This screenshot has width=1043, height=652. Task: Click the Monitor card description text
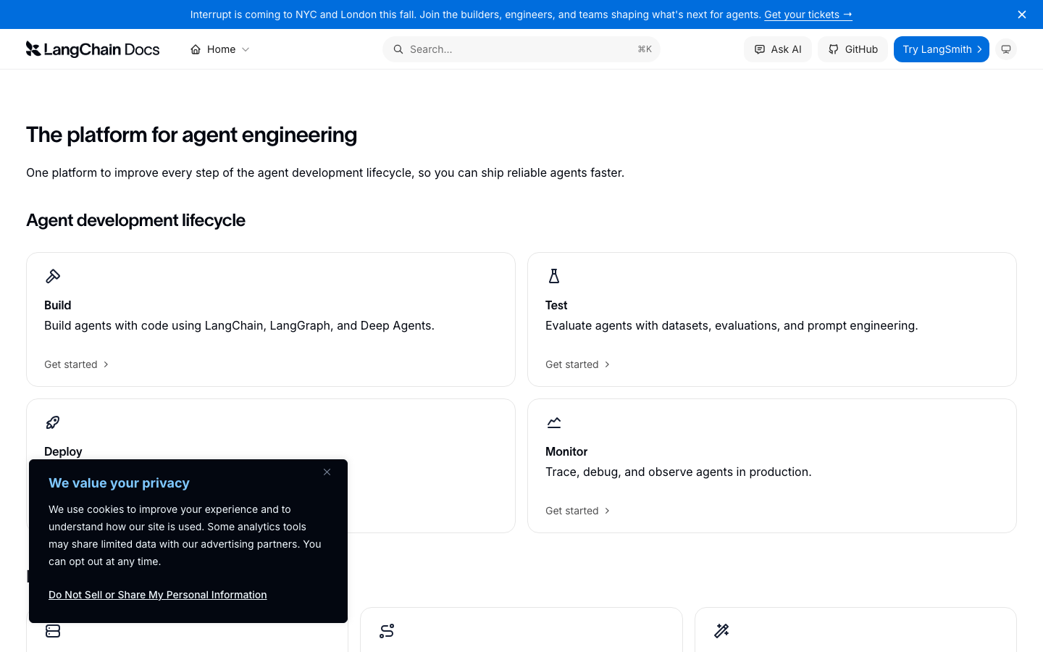pyautogui.click(x=679, y=472)
